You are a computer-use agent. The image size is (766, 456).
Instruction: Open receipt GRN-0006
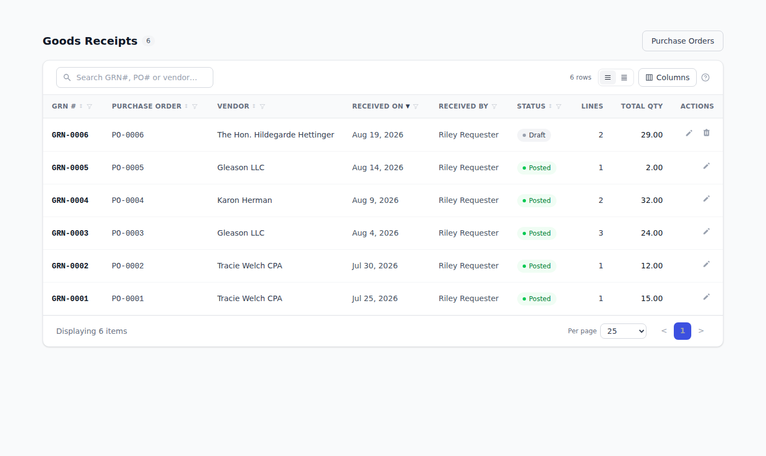coord(70,135)
